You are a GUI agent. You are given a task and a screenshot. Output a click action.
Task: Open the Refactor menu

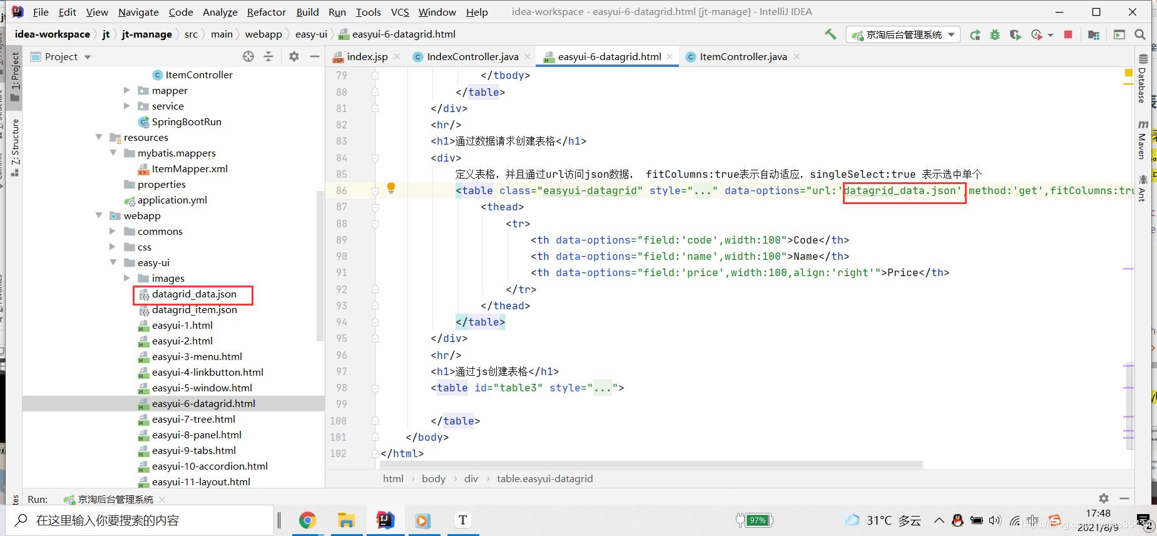267,12
